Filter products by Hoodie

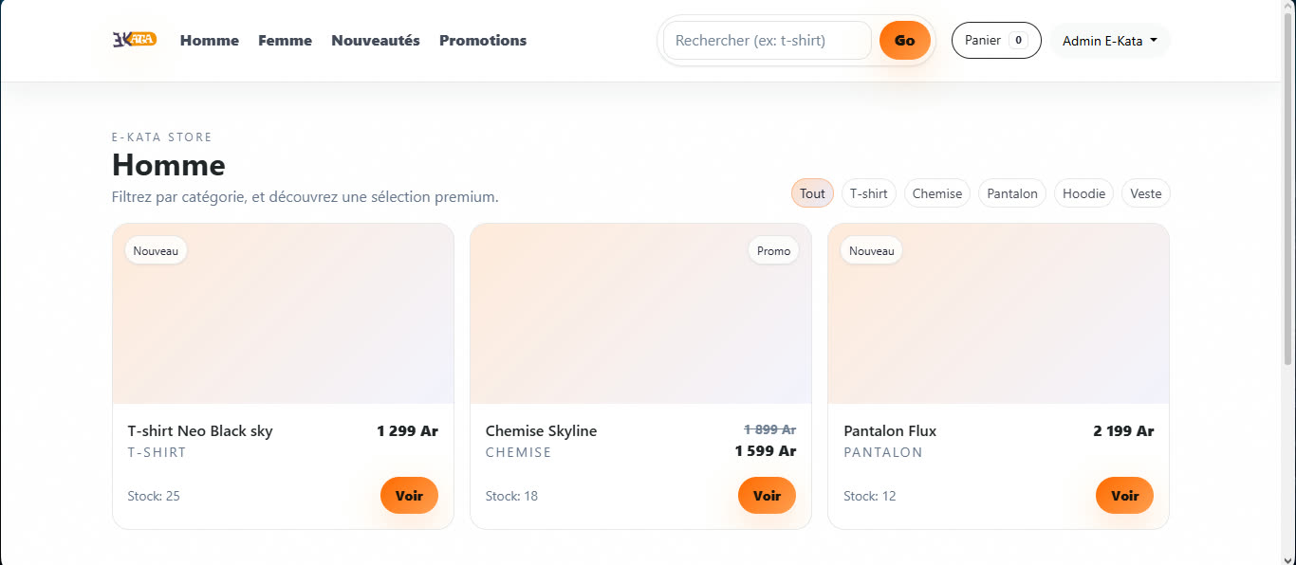[x=1084, y=193]
